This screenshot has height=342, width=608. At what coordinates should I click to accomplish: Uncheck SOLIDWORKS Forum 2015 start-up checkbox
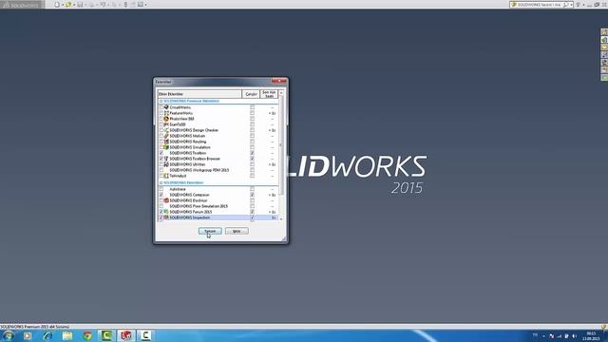coord(253,212)
